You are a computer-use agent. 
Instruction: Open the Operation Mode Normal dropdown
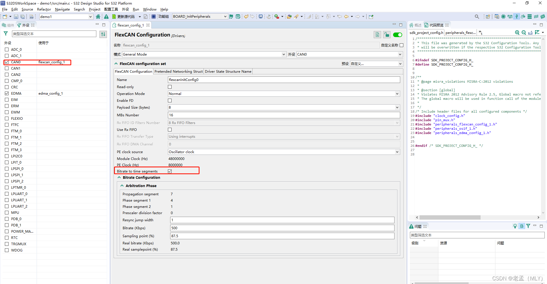coord(284,94)
